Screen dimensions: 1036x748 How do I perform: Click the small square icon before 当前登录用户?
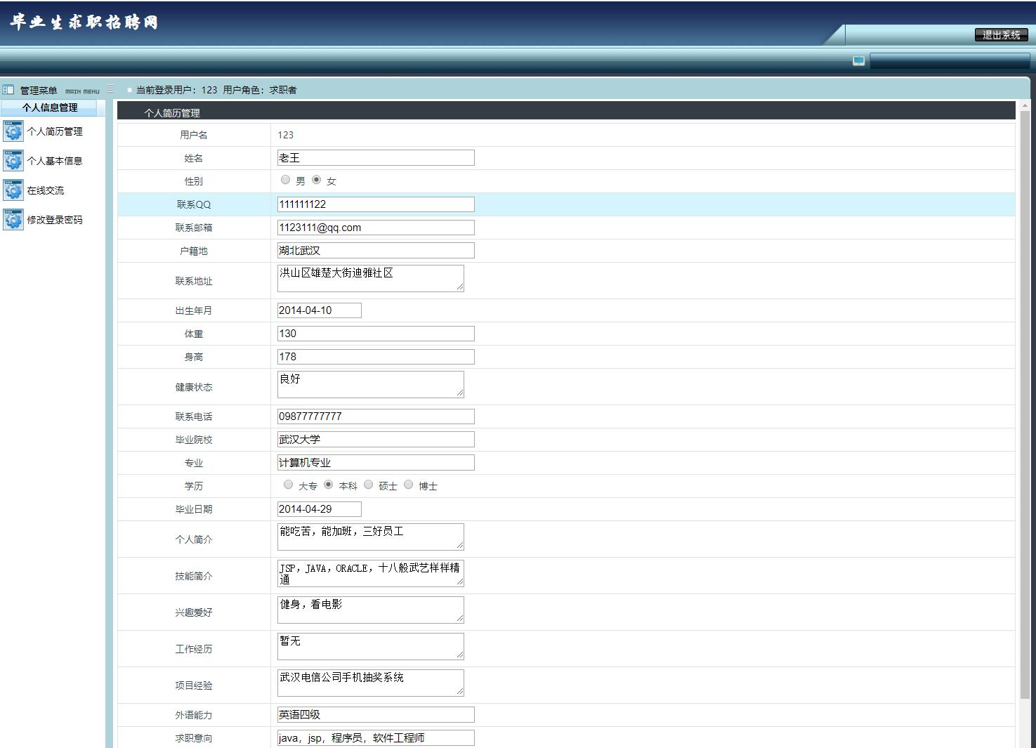(129, 89)
